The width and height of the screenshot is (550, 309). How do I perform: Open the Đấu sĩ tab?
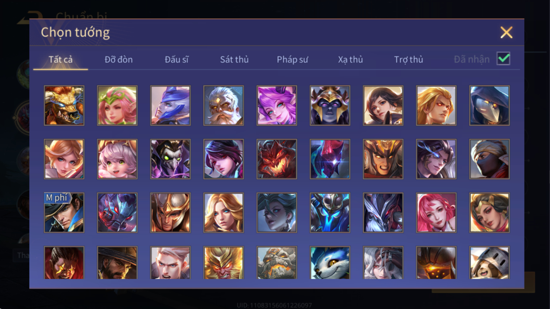pyautogui.click(x=177, y=59)
